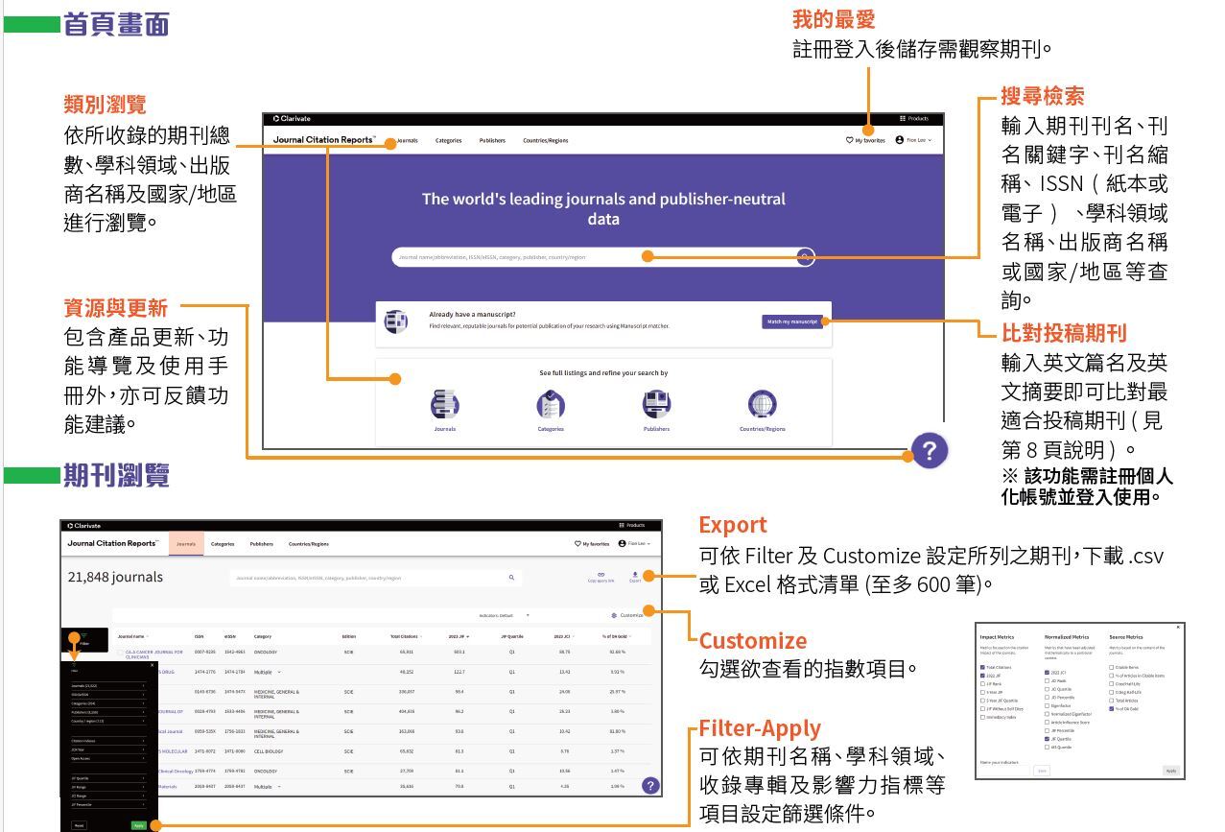Viewport: 1225px width, 832px height.
Task: Open the Customize indicators gear icon
Action: (614, 615)
